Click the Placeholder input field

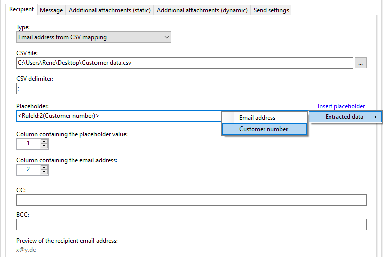coord(119,116)
